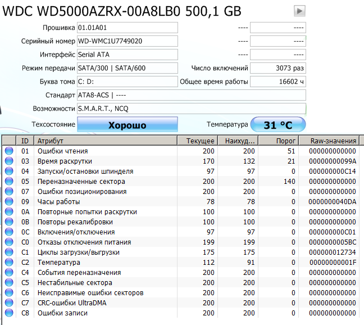Click the transfer mode field SATA/300 | SATA/600
The height and width of the screenshot is (325, 364).
[128, 68]
